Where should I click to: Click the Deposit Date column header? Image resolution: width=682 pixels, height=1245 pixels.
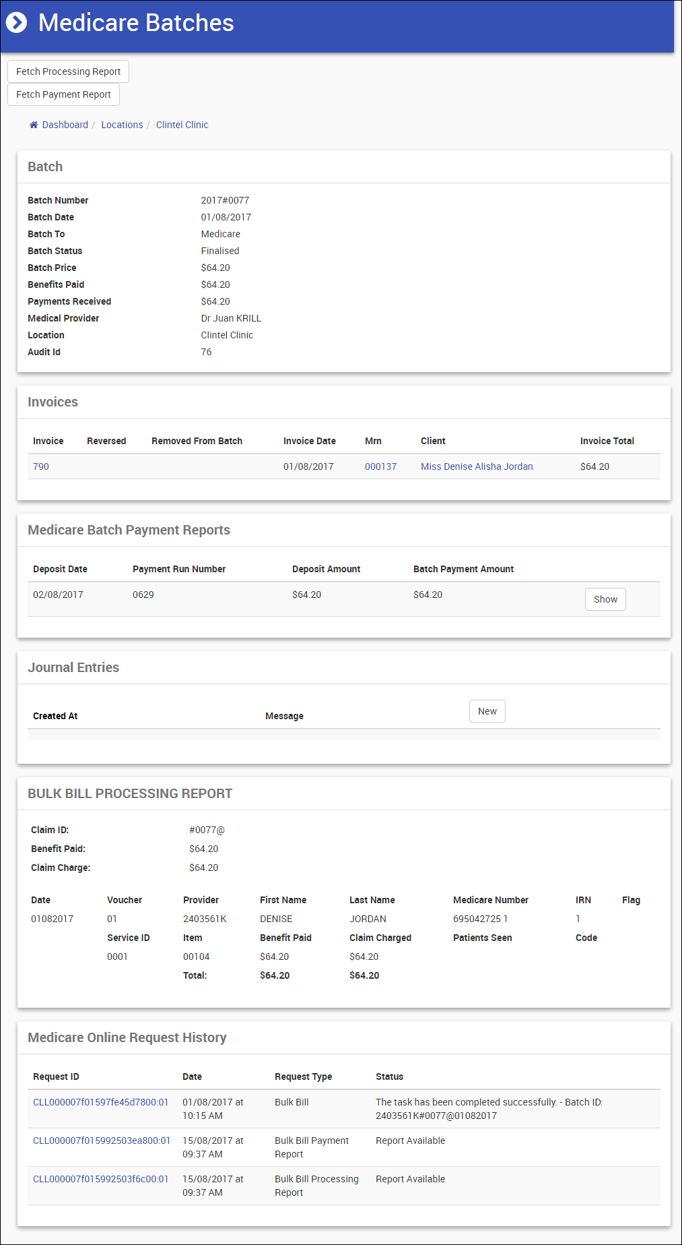(x=60, y=569)
